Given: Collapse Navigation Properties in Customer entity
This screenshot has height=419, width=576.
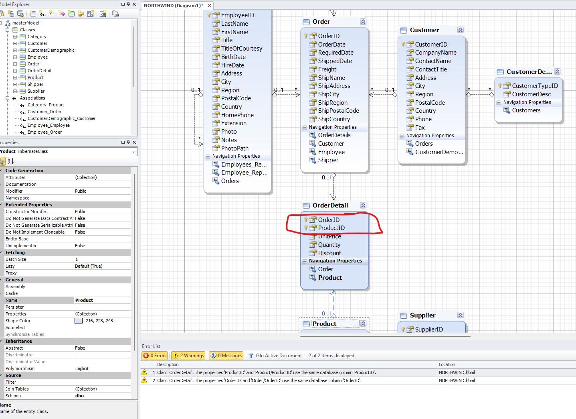Looking at the screenshot, I should click(x=402, y=136).
